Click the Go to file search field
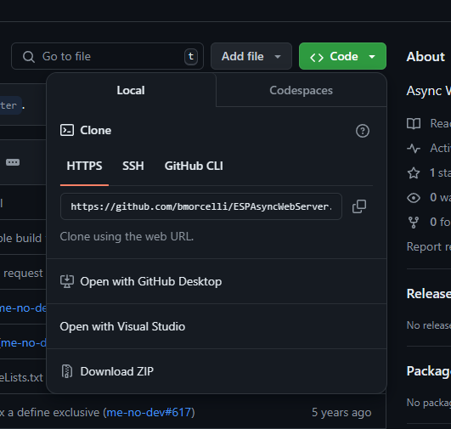 (x=107, y=56)
